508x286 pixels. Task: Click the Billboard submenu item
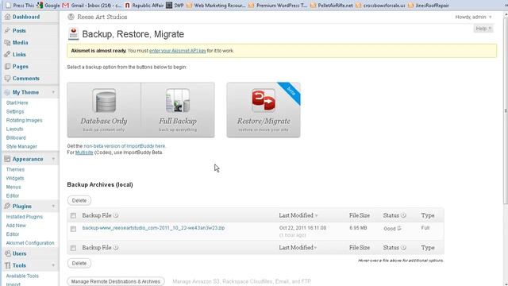pyautogui.click(x=16, y=137)
